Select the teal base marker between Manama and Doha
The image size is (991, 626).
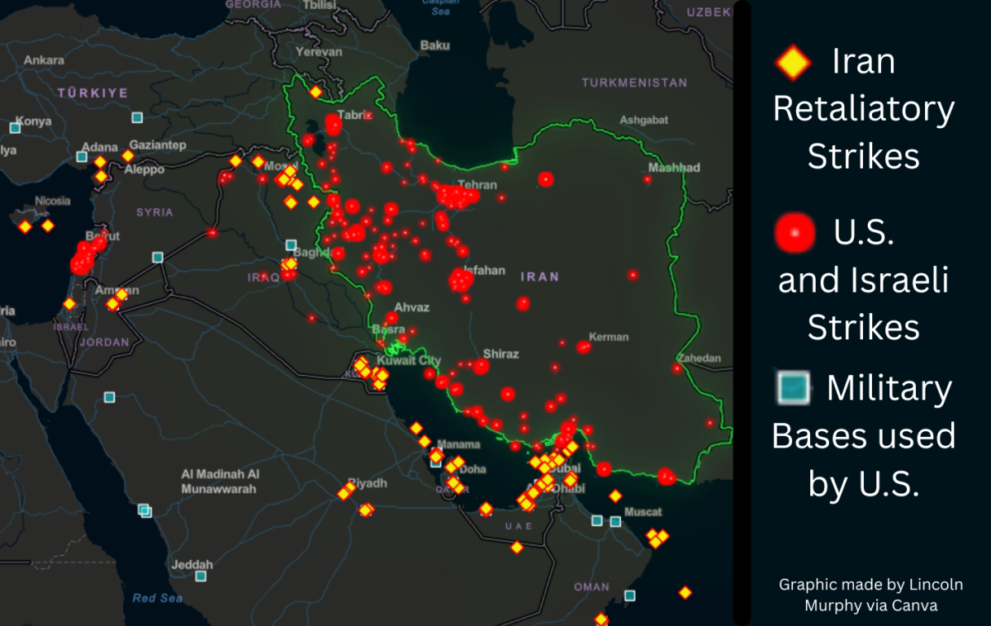point(435,462)
